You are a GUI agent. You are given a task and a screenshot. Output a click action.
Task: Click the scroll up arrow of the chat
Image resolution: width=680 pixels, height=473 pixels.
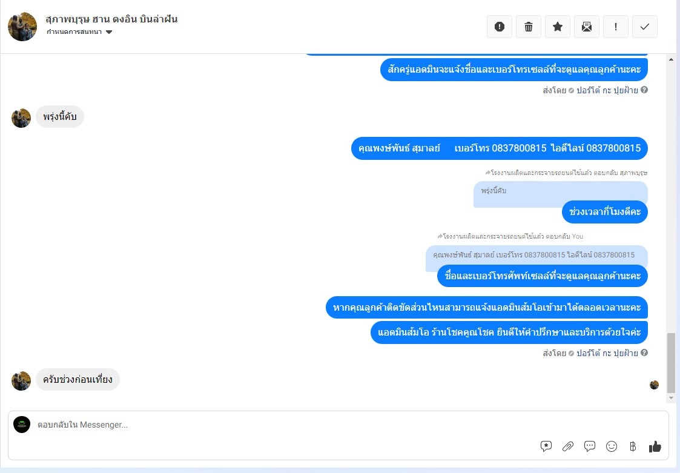[672, 59]
